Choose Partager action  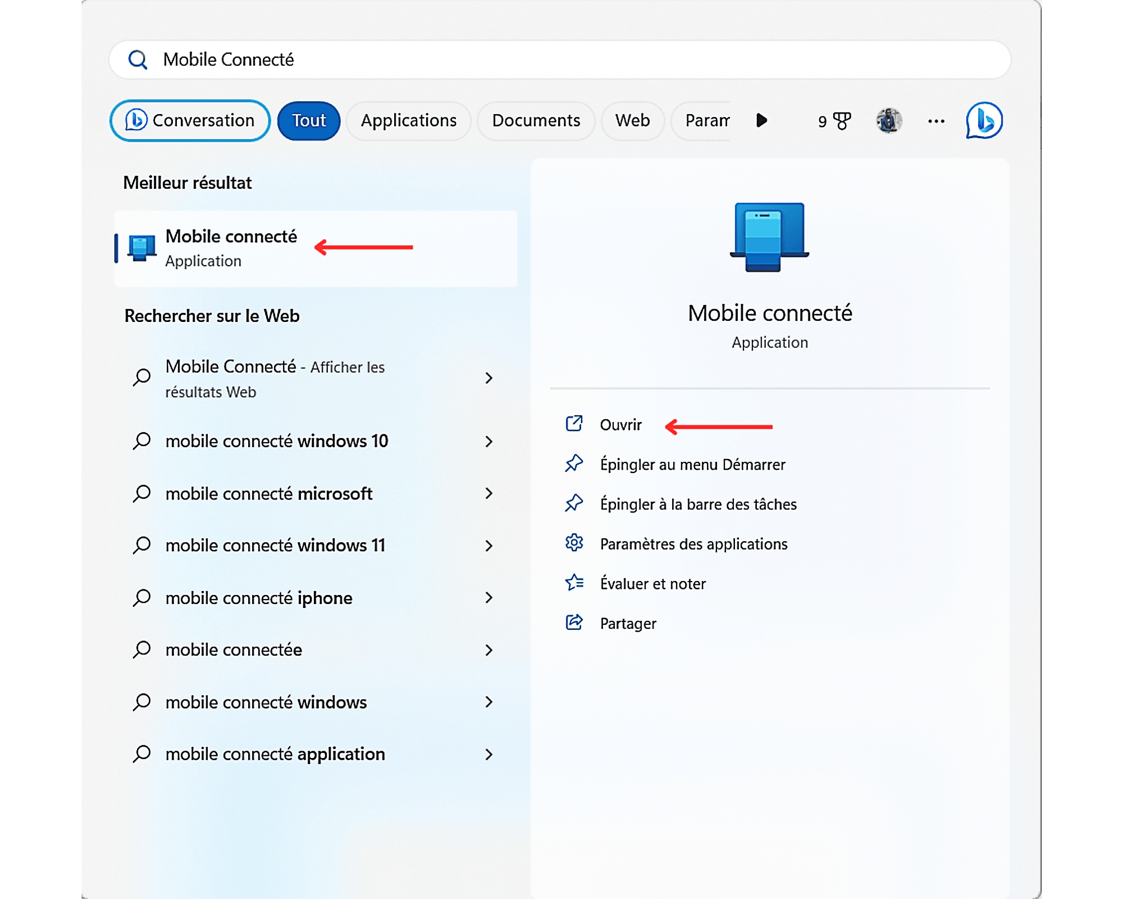(628, 624)
